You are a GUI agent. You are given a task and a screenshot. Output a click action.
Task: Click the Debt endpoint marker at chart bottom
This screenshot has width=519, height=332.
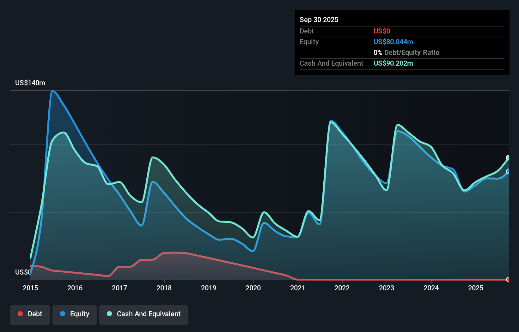[508, 280]
